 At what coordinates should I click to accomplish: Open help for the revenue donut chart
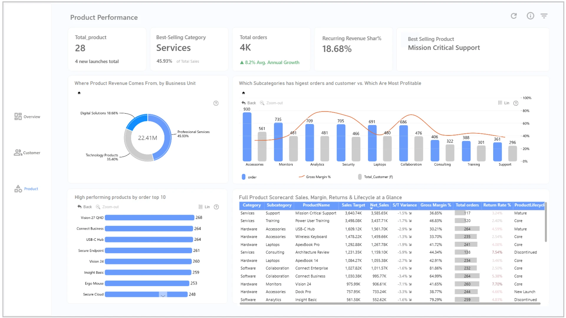point(216,103)
